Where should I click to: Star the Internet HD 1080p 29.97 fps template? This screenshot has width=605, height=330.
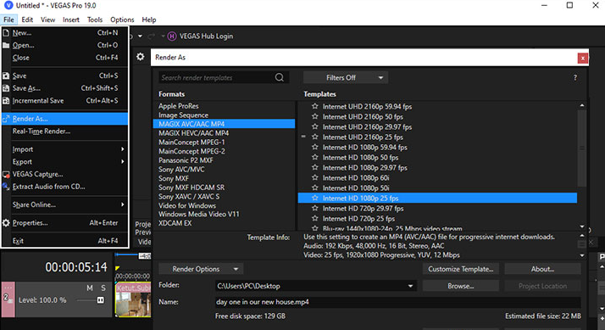[315, 167]
